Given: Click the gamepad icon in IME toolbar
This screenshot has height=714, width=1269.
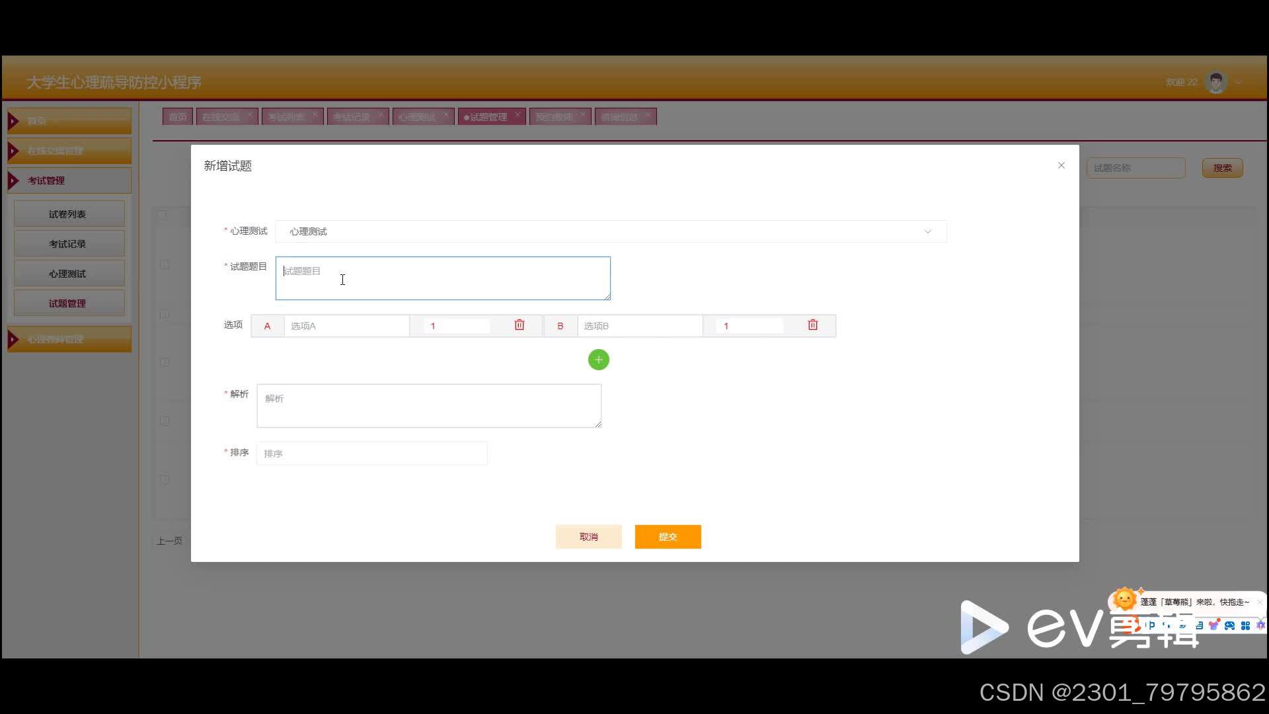Looking at the screenshot, I should pyautogui.click(x=1229, y=625).
